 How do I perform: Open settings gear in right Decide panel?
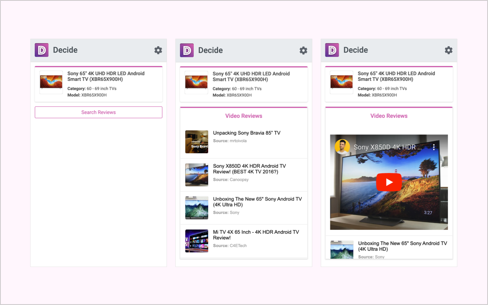pos(449,50)
